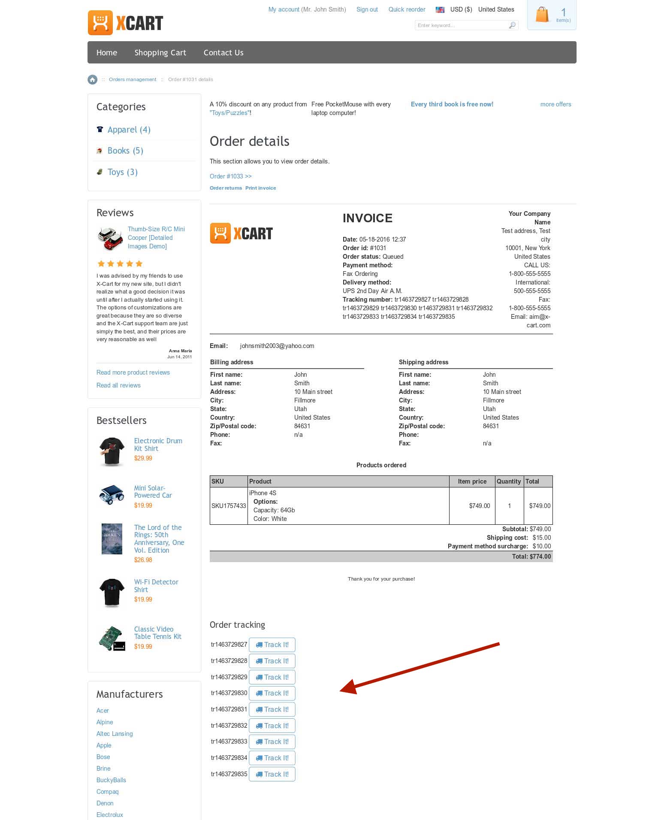Screen dimensions: 664x820
Task: Open the Mini Solar-Powered Car image
Action: coord(112,495)
